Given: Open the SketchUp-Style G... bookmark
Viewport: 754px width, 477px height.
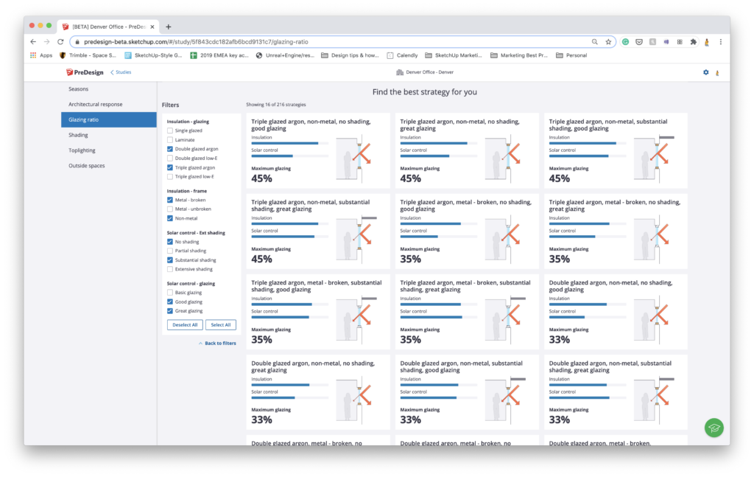Looking at the screenshot, I should (x=154, y=55).
